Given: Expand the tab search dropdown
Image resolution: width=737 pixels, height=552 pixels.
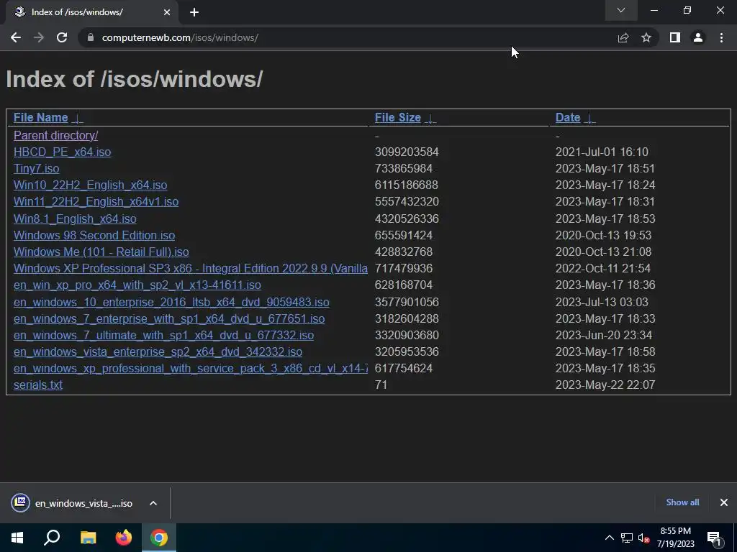Looking at the screenshot, I should coord(621,10).
